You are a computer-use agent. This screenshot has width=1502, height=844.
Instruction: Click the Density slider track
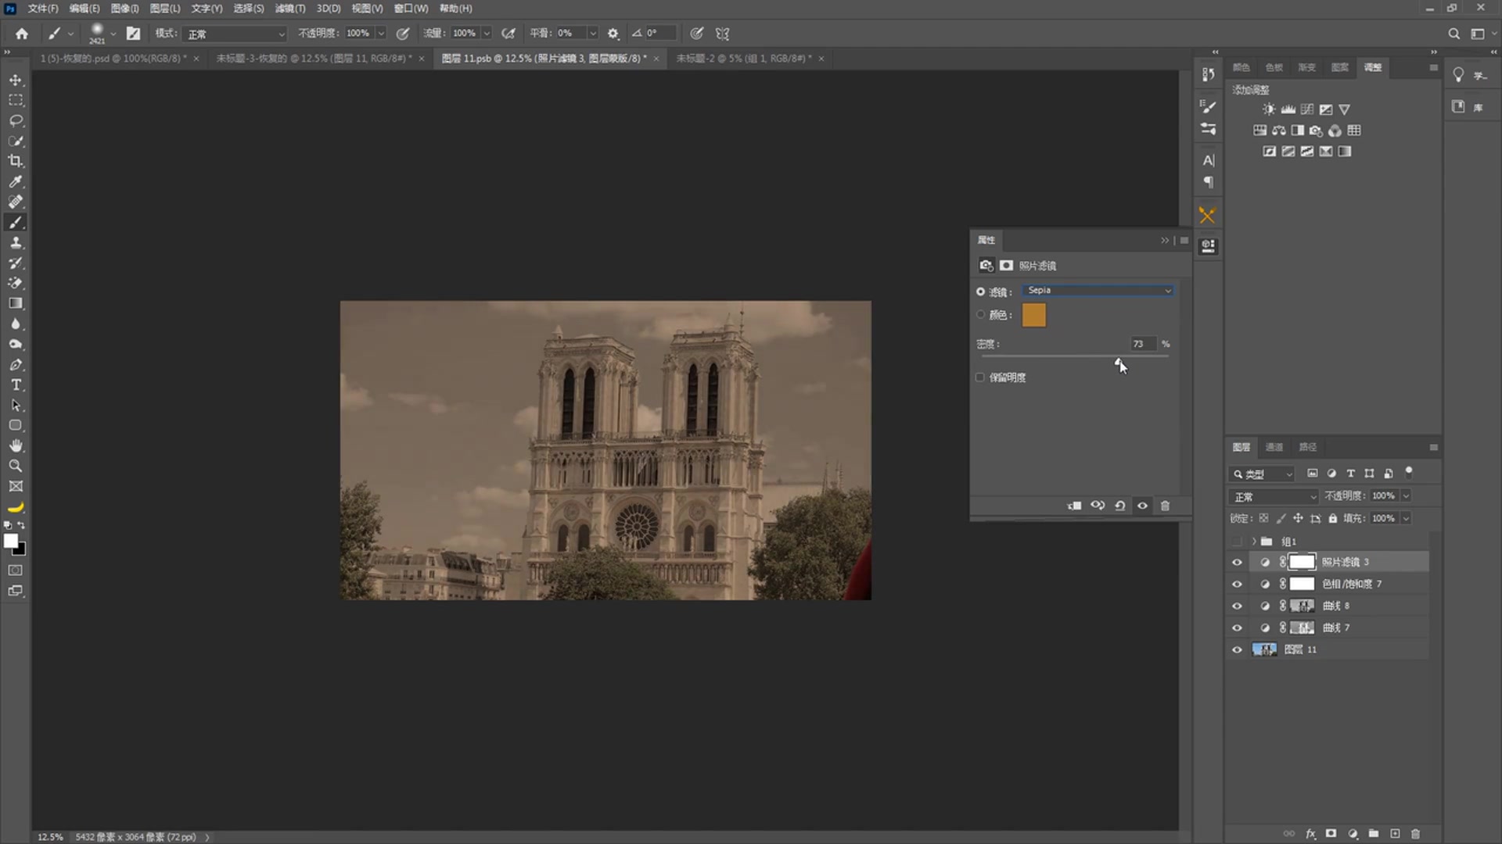(1075, 356)
